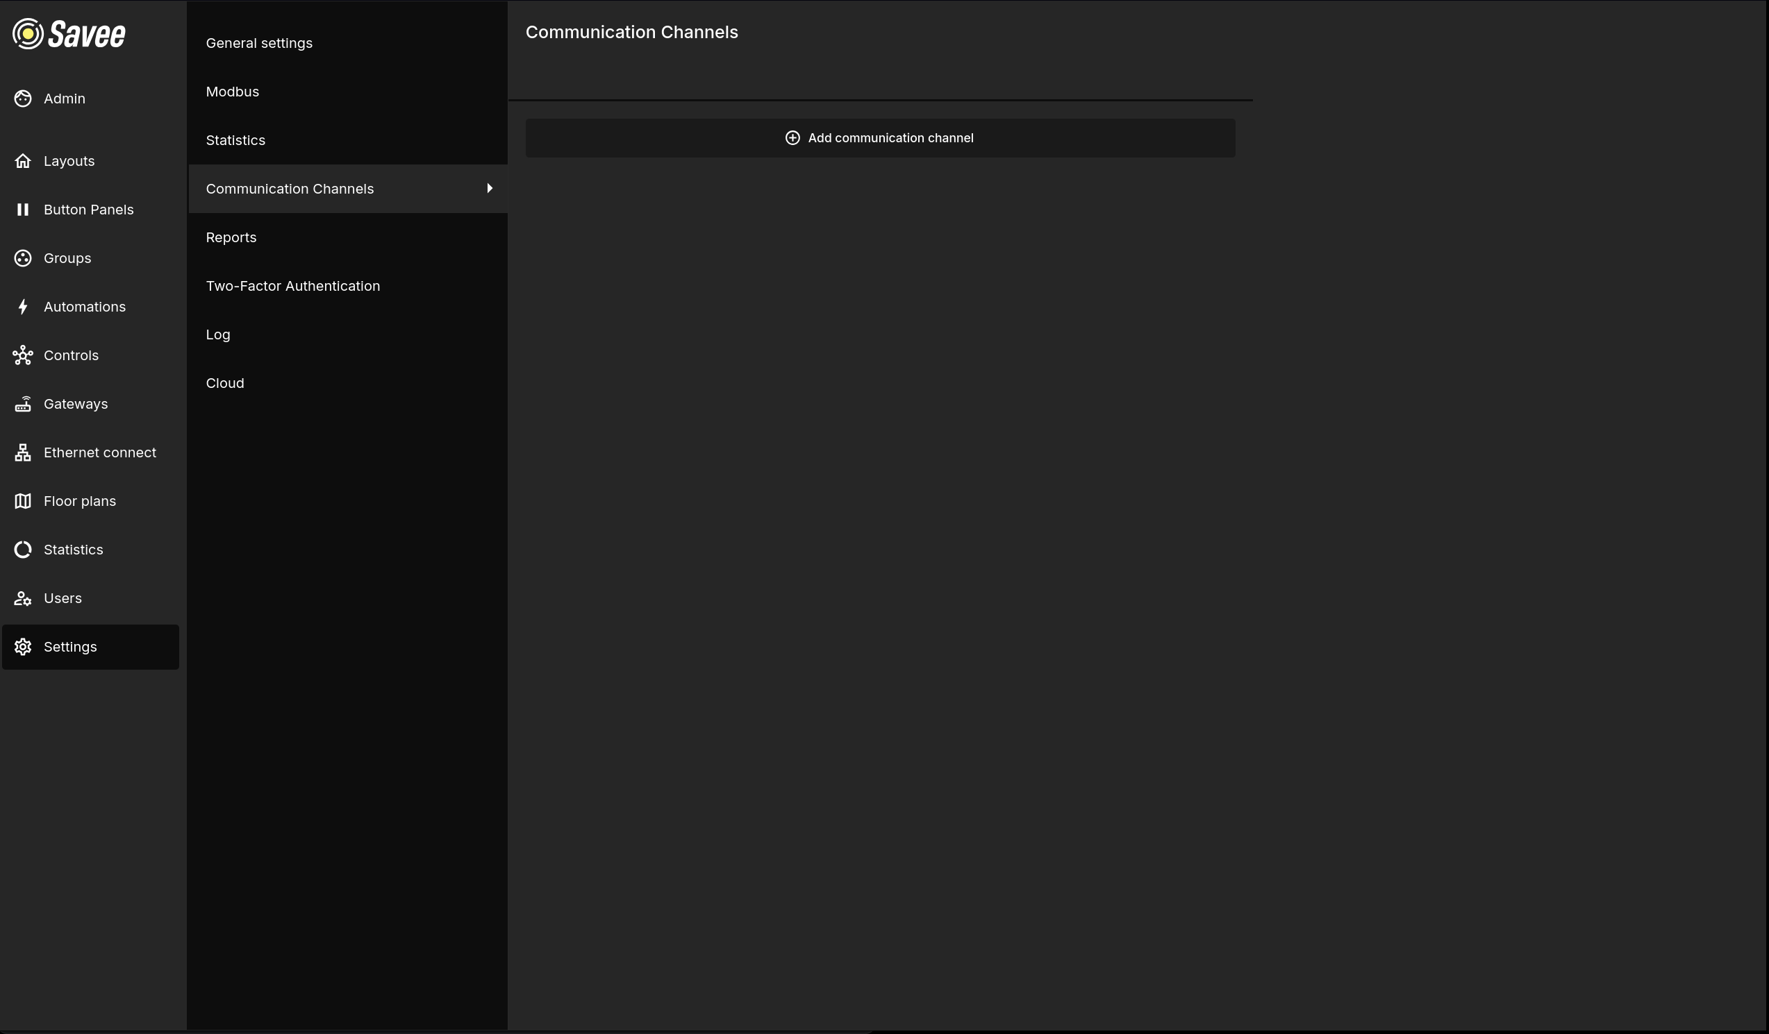
Task: Click the Layouts home icon
Action: (x=22, y=161)
